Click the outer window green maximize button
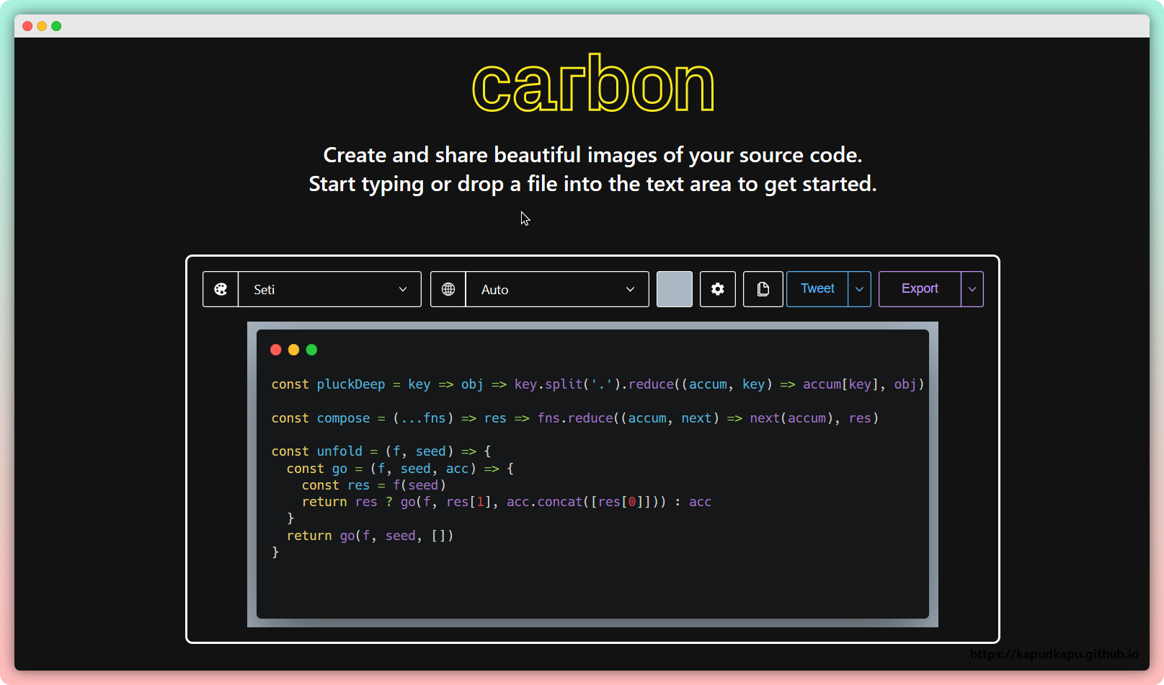 coord(56,26)
